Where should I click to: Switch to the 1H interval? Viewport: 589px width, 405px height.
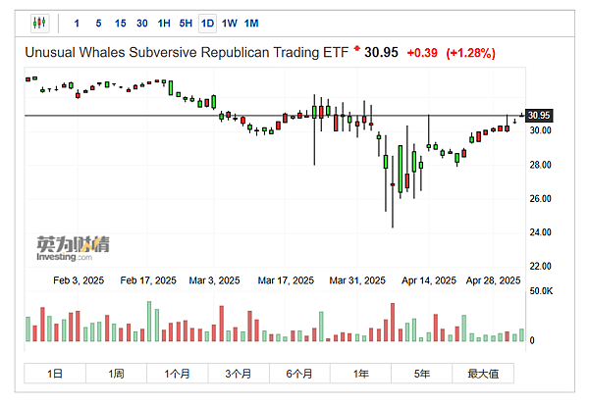coord(164,24)
